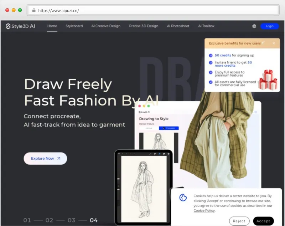Close the new user benefits popup

[274, 43]
